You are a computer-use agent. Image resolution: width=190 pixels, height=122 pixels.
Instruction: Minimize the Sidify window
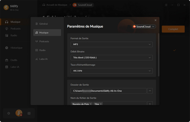[x=172, y=5]
